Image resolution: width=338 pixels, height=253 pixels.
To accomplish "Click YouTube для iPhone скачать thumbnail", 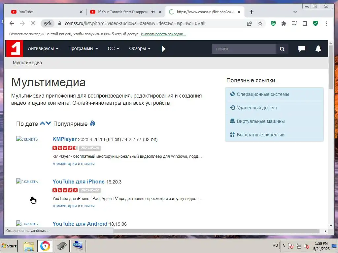I will [x=27, y=182].
